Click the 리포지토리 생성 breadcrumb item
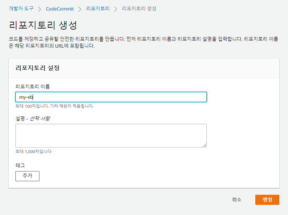This screenshot has width=288, height=215. [139, 9]
